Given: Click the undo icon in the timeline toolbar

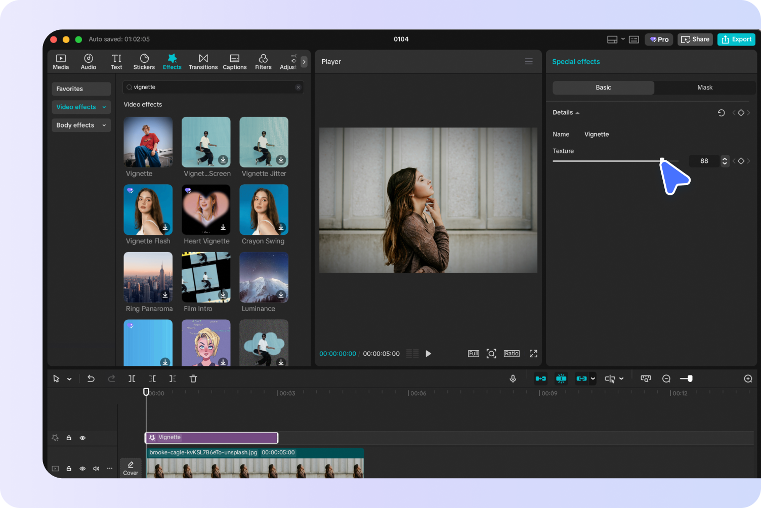Looking at the screenshot, I should [91, 378].
